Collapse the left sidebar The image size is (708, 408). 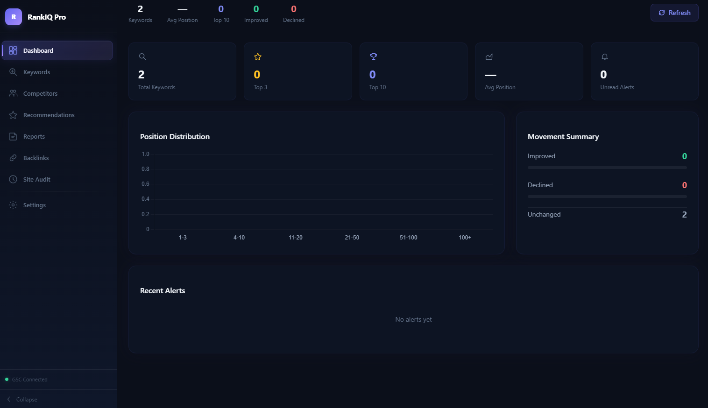(x=21, y=399)
